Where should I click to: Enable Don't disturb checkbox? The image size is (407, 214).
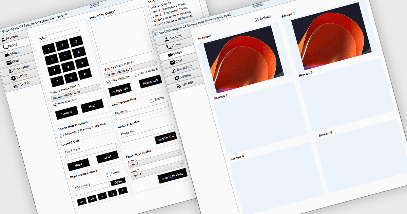(x=137, y=74)
